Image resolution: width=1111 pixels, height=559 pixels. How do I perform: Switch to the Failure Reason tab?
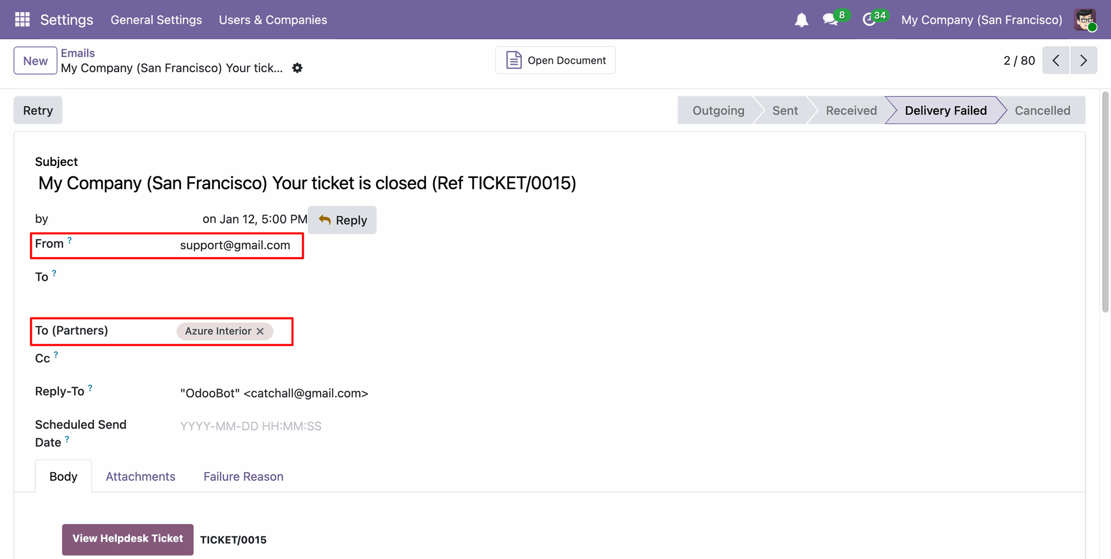coord(243,477)
